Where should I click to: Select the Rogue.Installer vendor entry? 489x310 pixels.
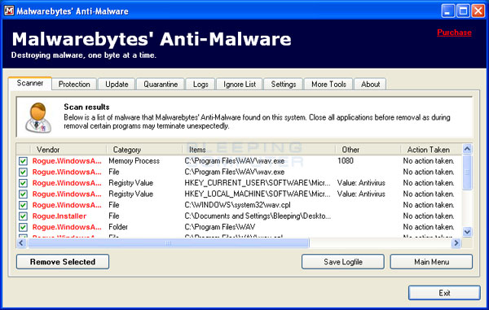(x=59, y=216)
